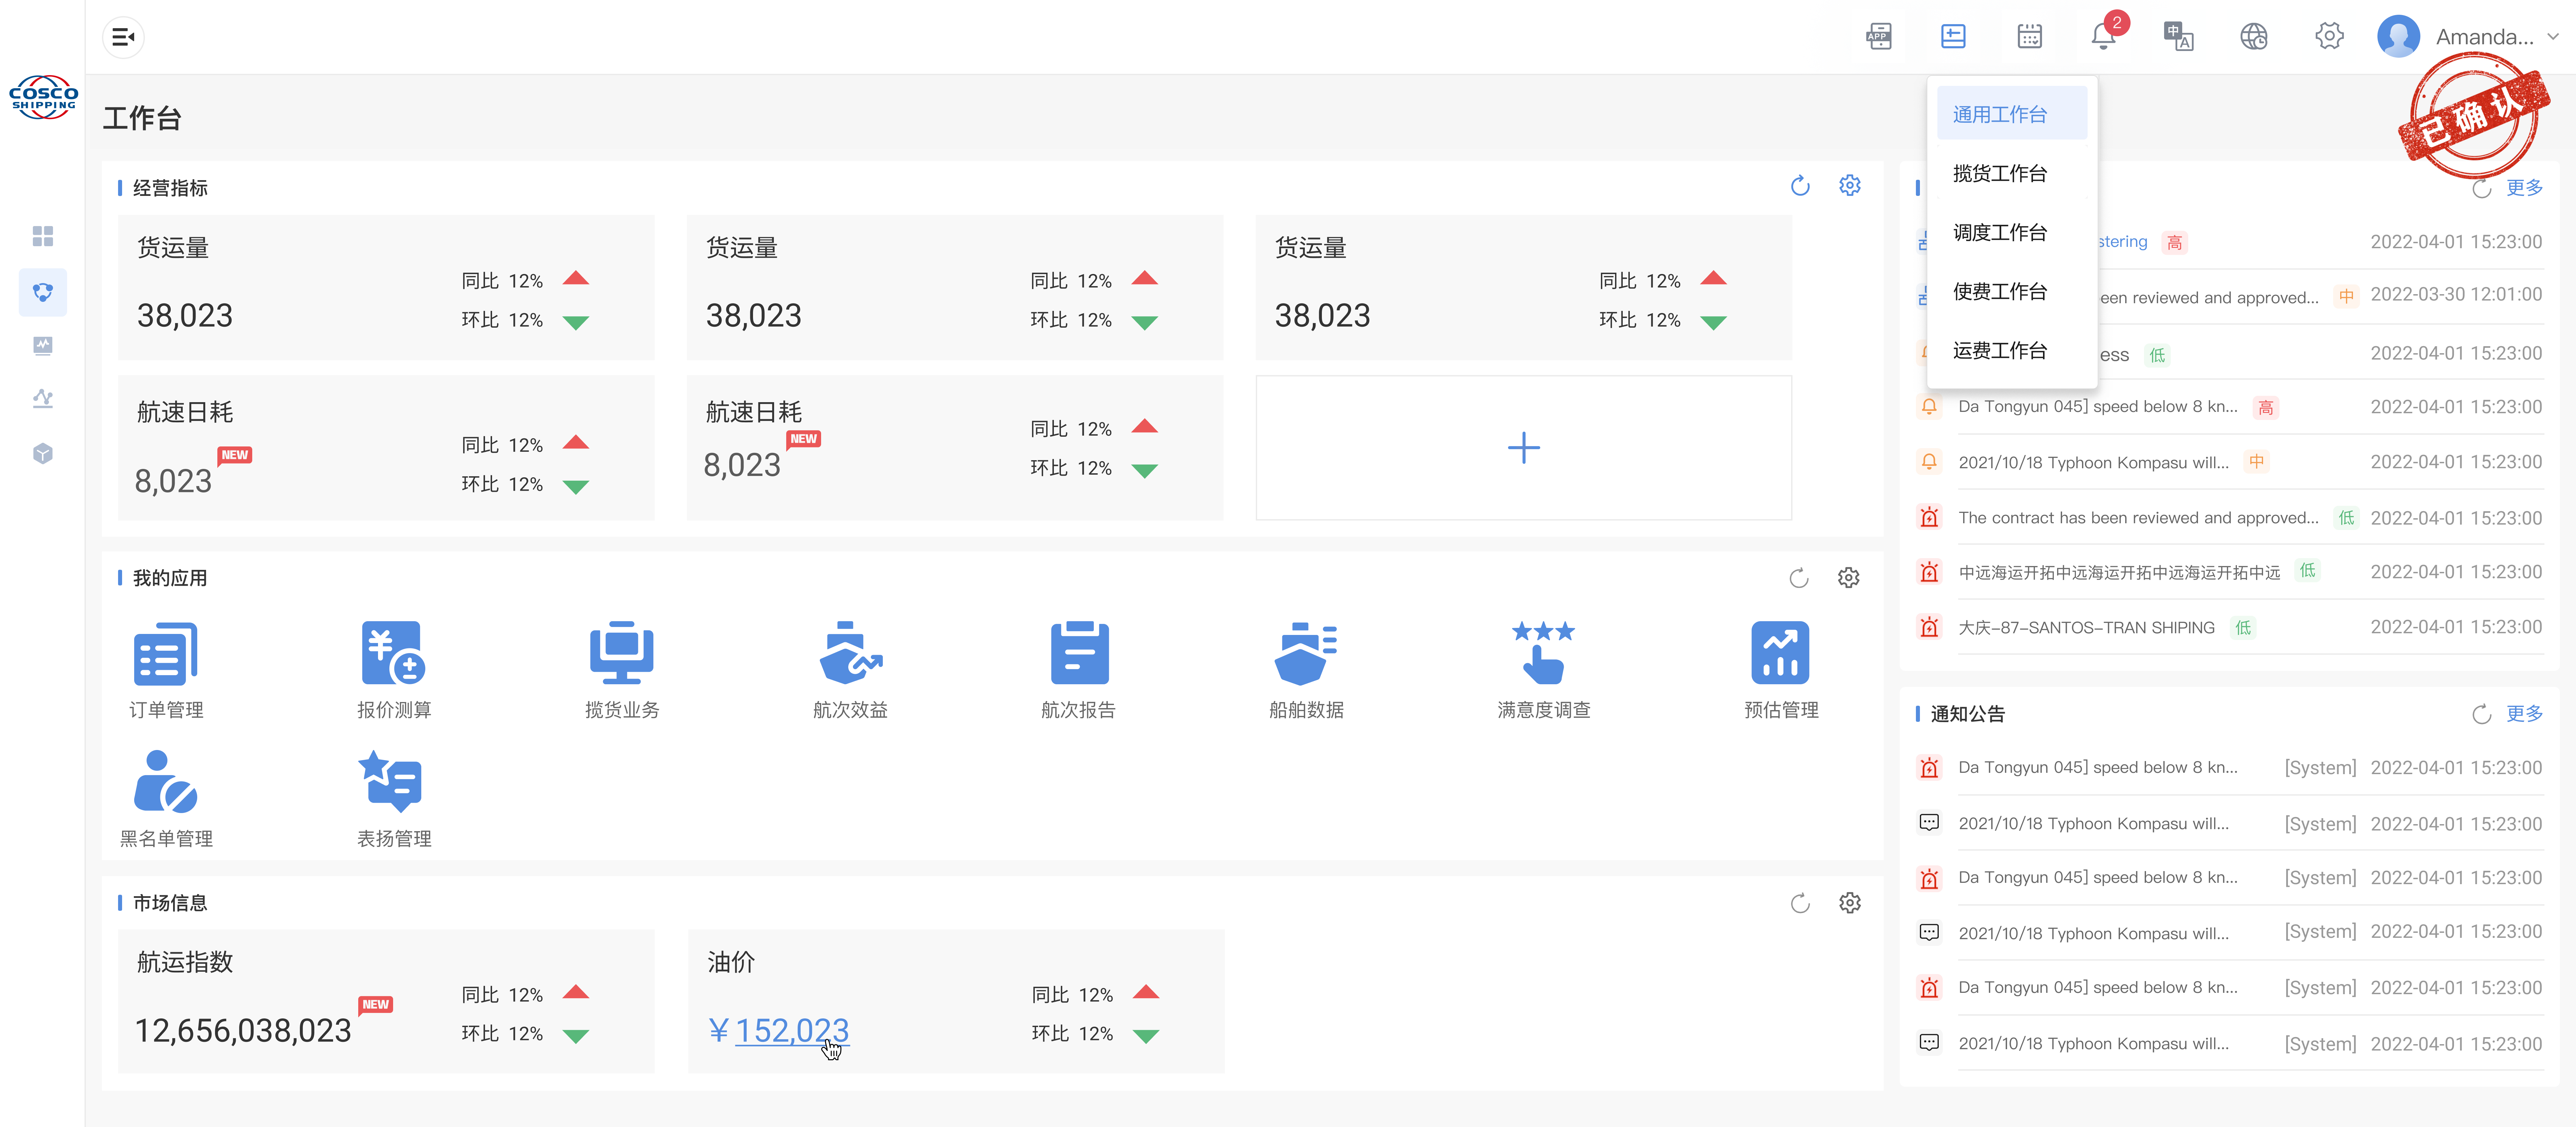This screenshot has height=1127, width=2576.
Task: Expand the Amanda account dropdown arrow
Action: pyautogui.click(x=2553, y=37)
